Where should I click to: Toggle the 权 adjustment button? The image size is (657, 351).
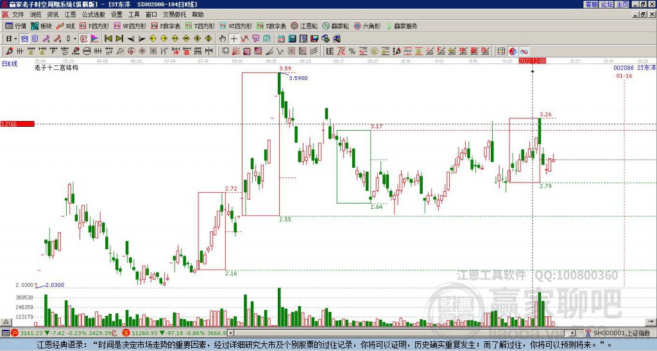click(x=83, y=38)
